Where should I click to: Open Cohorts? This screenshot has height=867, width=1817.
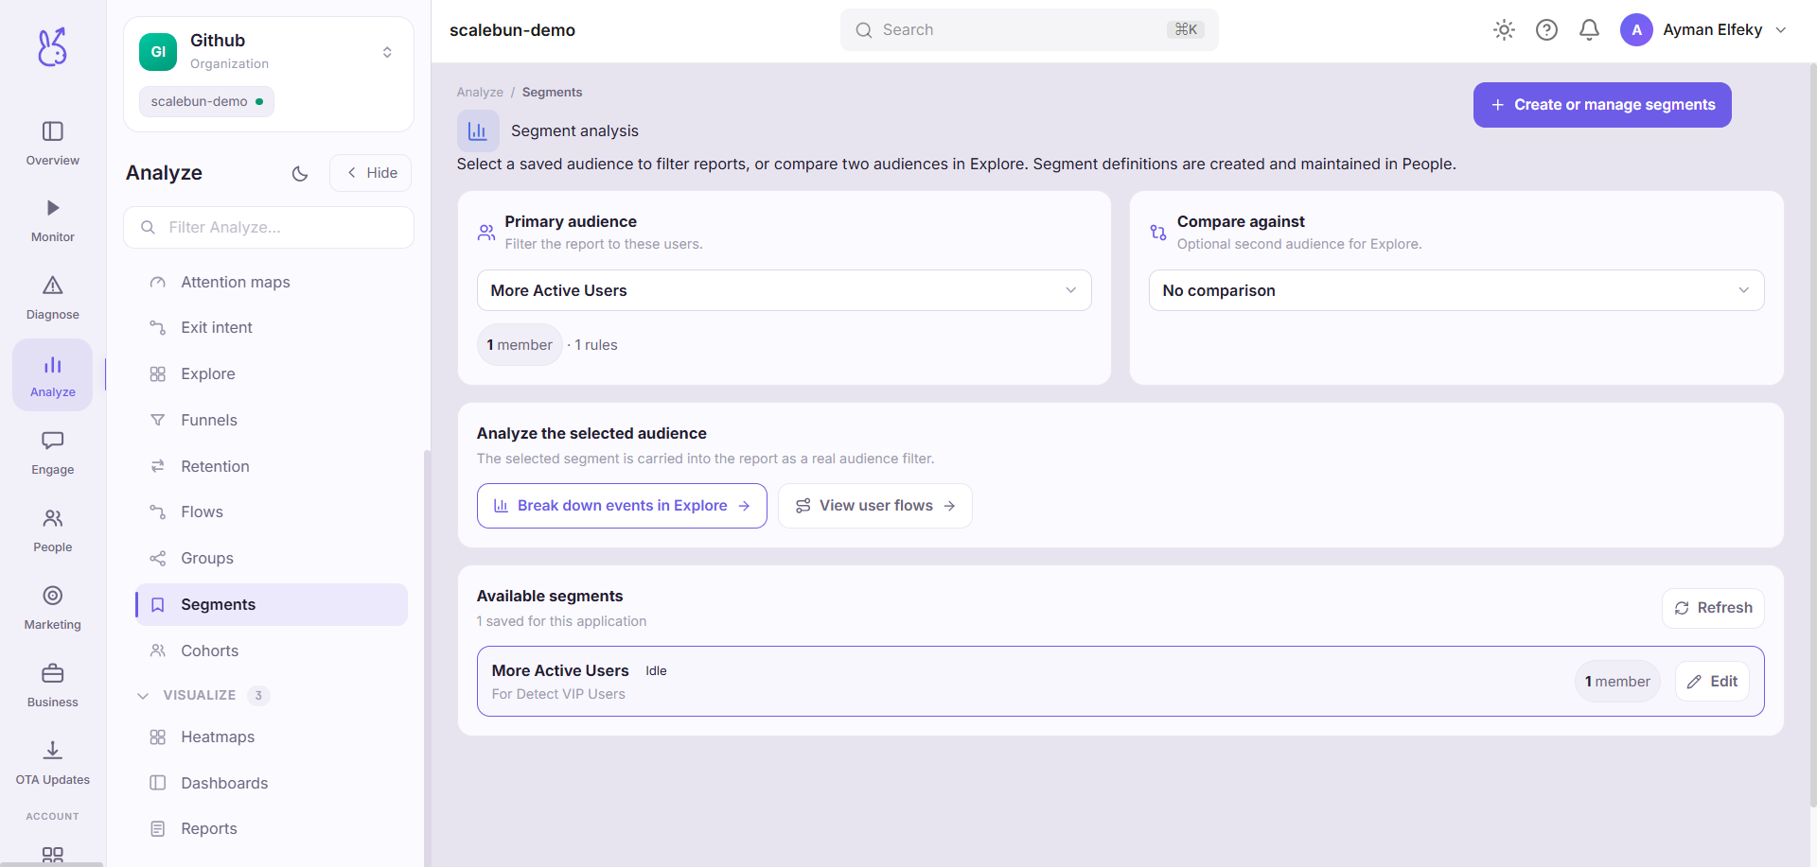[271, 650]
